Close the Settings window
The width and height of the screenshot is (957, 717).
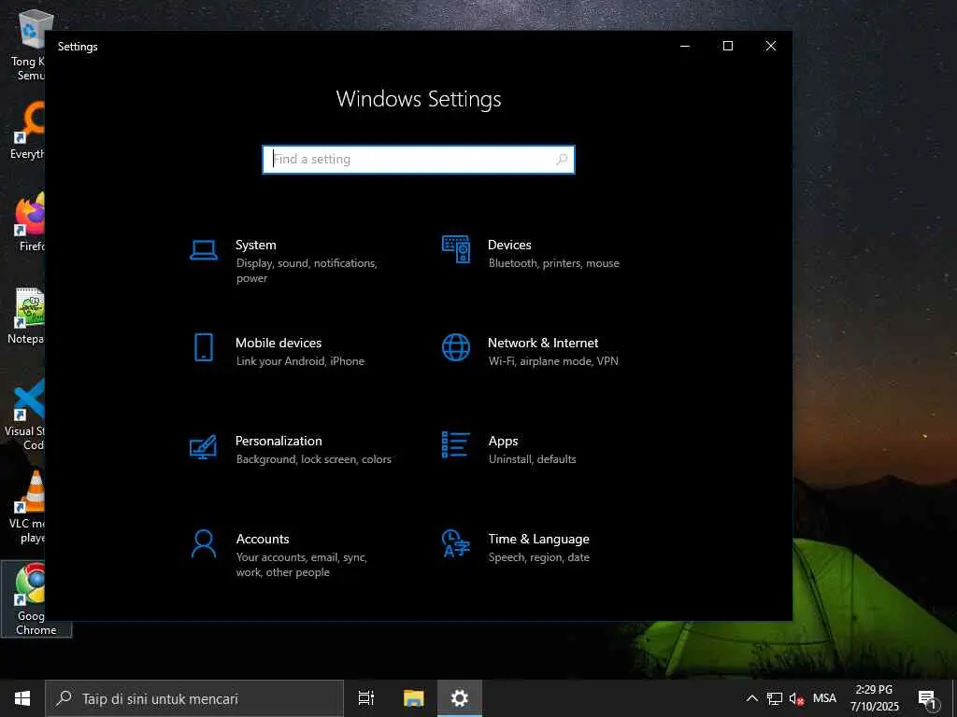[771, 47]
